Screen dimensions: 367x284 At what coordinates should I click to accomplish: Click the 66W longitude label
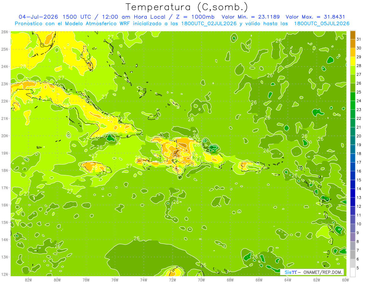259,279
